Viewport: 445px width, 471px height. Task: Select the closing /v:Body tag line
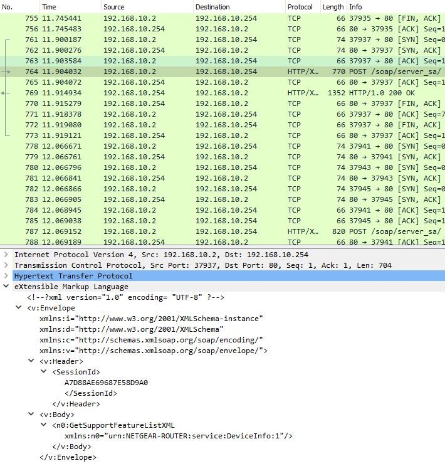click(71, 447)
